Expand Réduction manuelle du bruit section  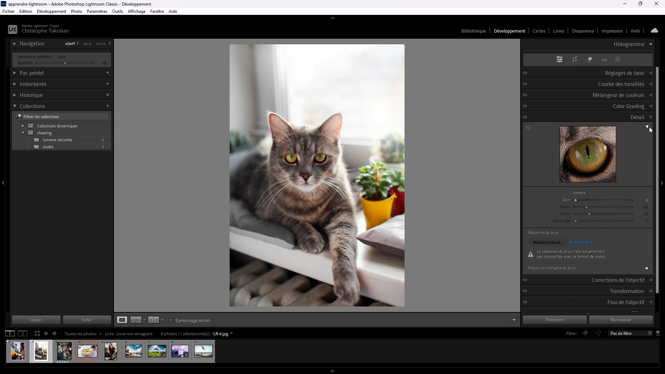[646, 268]
